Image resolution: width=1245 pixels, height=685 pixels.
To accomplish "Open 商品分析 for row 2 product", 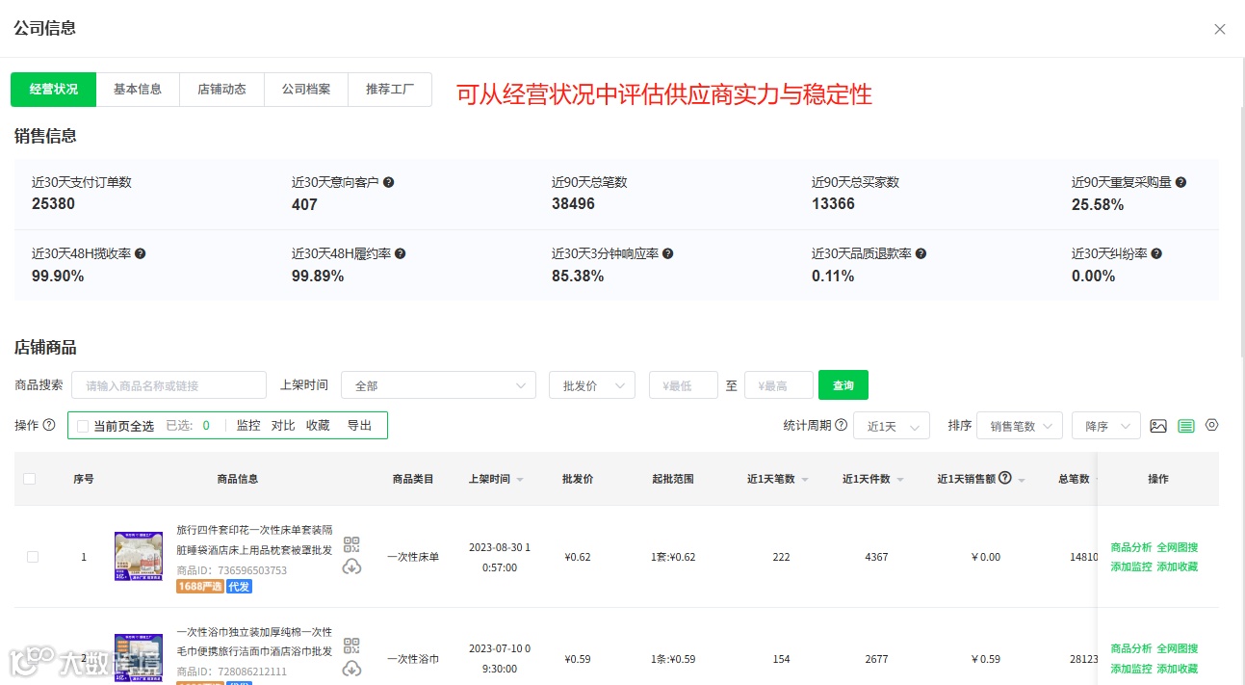I will coord(1131,648).
